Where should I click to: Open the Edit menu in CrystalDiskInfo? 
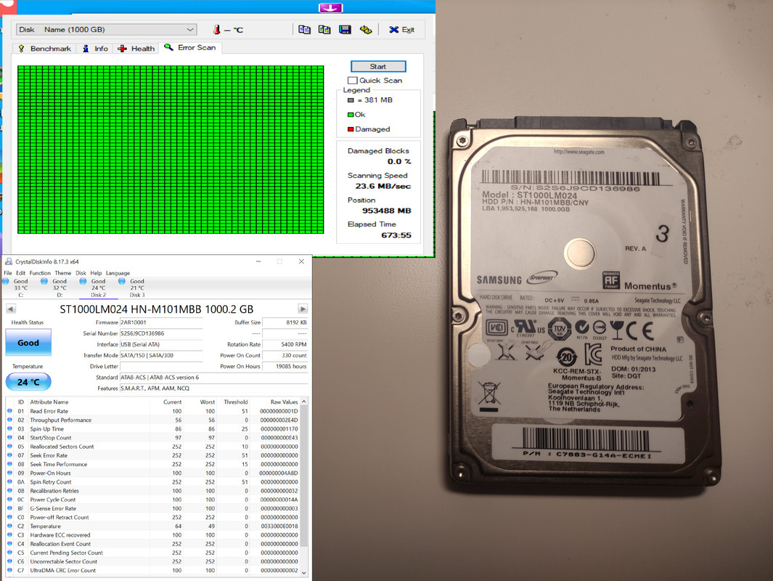(x=21, y=273)
